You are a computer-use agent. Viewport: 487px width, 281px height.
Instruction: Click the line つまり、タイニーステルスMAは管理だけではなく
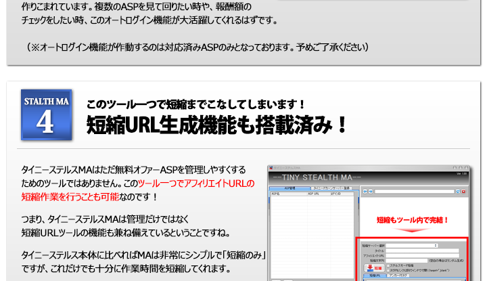pos(105,219)
